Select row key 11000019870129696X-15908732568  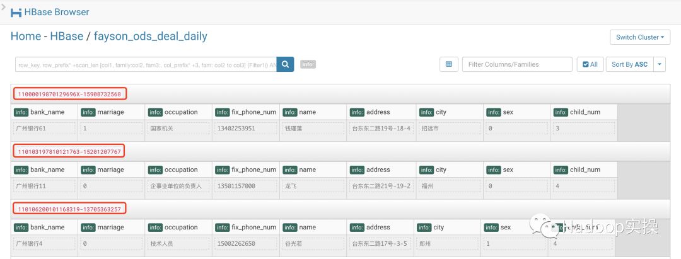(x=69, y=94)
